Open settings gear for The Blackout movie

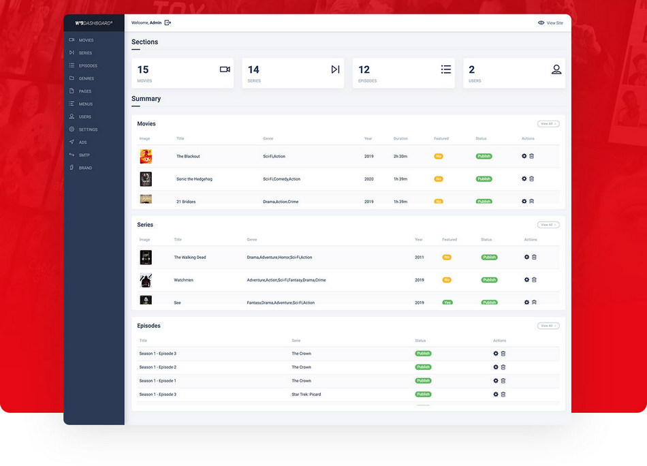click(x=524, y=156)
